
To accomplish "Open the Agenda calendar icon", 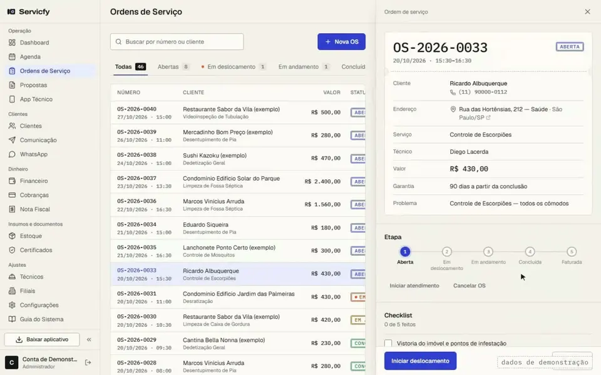I will (x=12, y=57).
